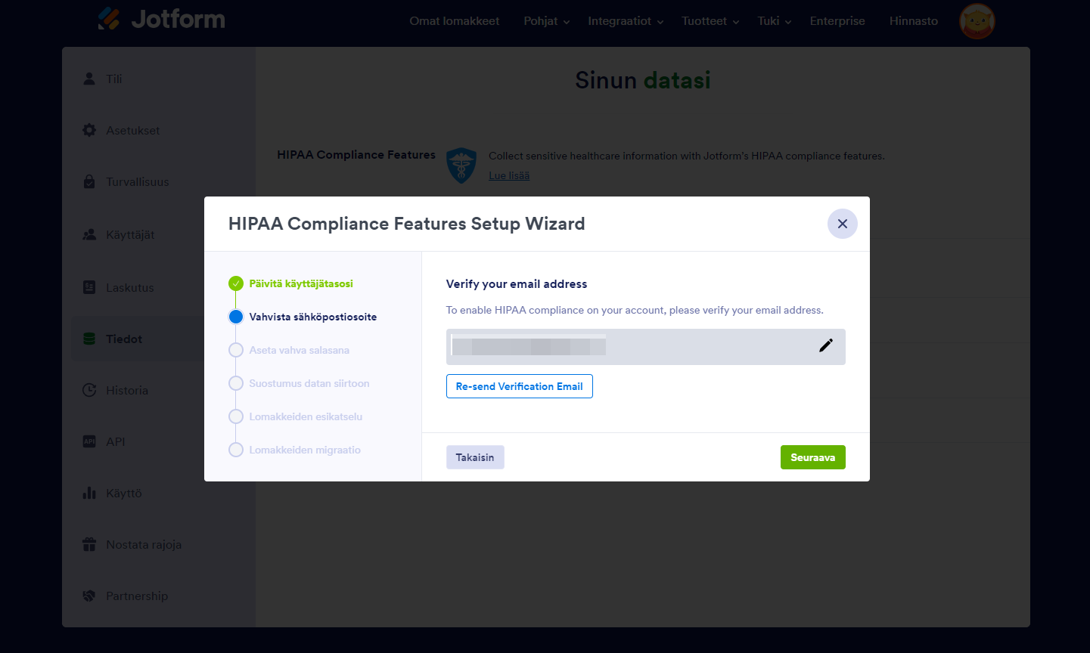Click the Historia clock icon
Image resolution: width=1090 pixels, height=653 pixels.
coord(89,390)
